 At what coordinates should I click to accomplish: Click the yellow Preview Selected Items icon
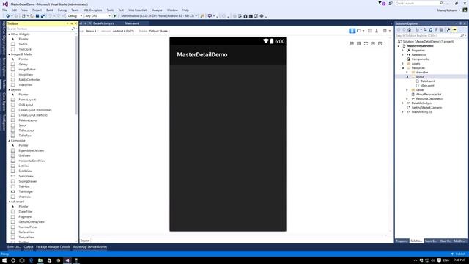point(454,29)
